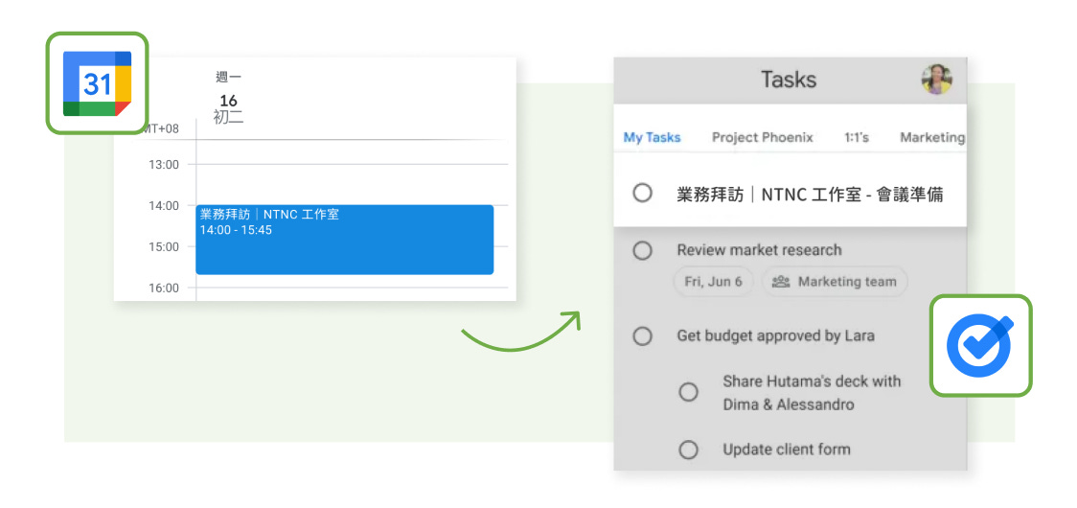Click Get budget approved by Lara text
The width and height of the screenshot is (1077, 508).
[775, 336]
